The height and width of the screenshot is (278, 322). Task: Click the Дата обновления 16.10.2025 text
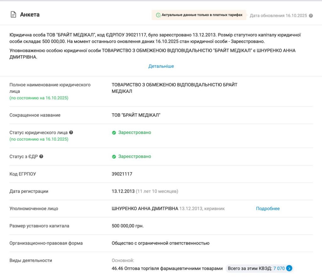click(x=278, y=15)
